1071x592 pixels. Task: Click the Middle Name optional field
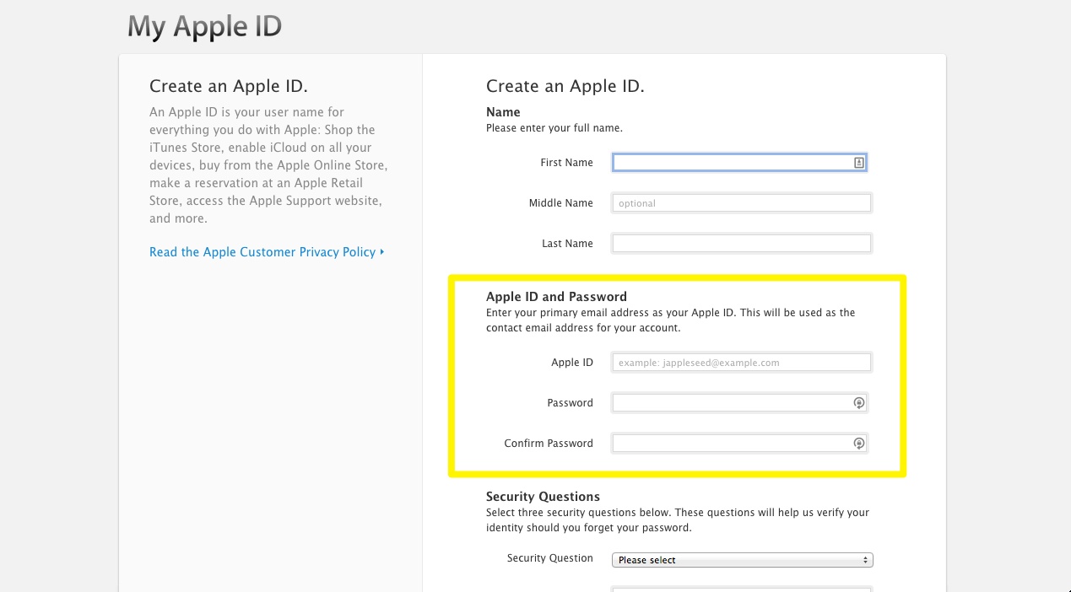[x=742, y=203]
